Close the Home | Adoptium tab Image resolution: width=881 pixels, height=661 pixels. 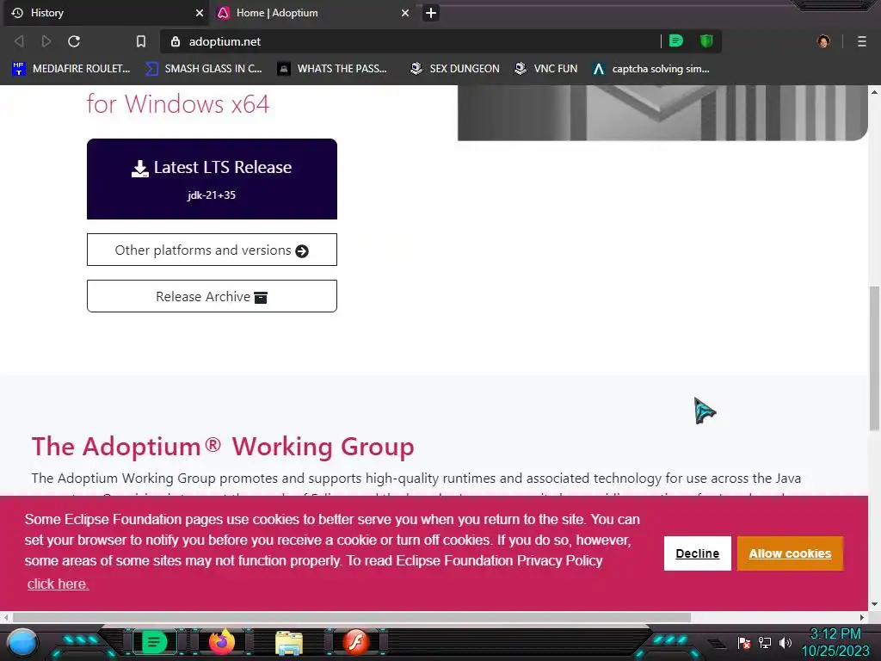coord(405,13)
